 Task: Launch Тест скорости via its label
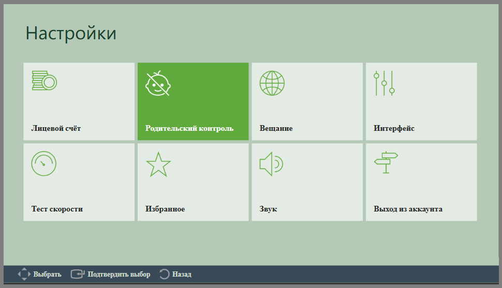57,209
